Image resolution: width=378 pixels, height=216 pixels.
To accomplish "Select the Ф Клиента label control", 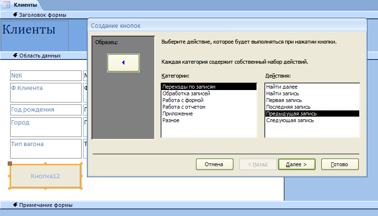I will [46, 92].
